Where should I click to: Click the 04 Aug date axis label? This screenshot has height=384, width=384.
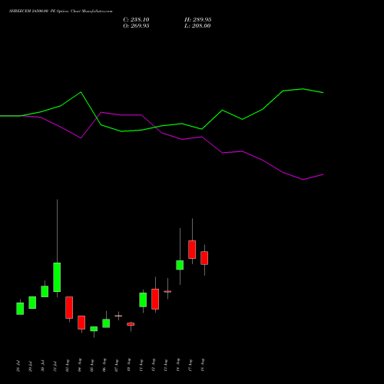pos(80,365)
